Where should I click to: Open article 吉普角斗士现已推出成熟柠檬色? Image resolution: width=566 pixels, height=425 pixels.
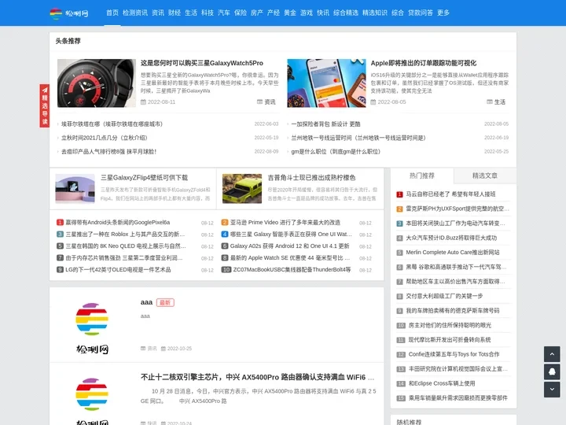coord(311,177)
